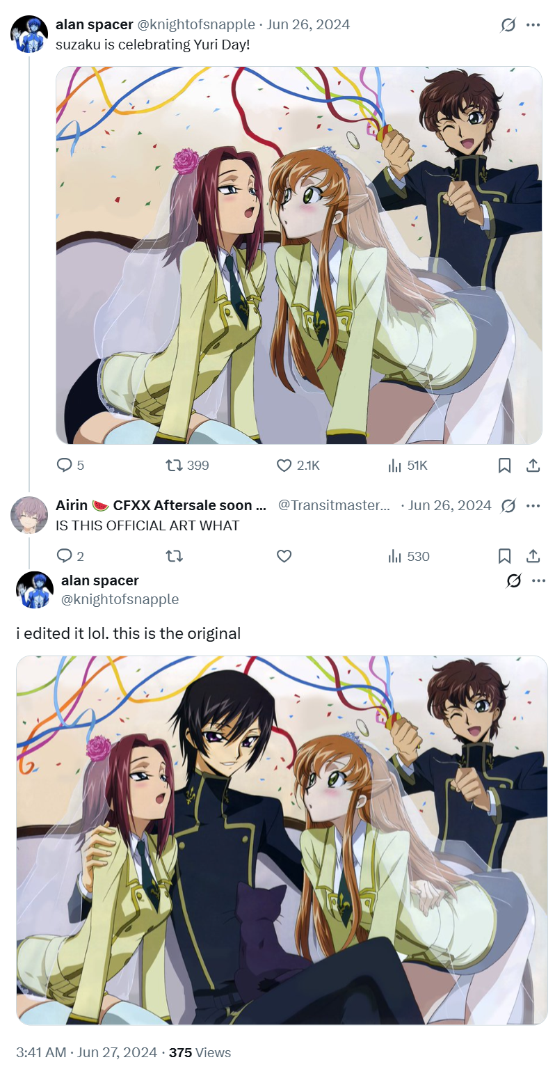Viewport: 555px width, 1069px height.
Task: Retweet the post with 399 reposts
Action: pyautogui.click(x=188, y=465)
